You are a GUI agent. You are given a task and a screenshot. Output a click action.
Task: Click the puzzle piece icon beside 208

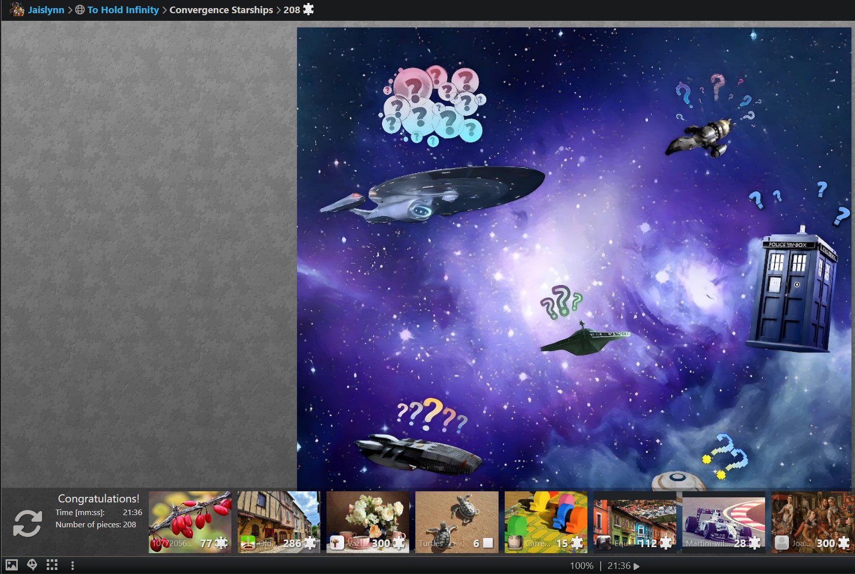pyautogui.click(x=308, y=9)
